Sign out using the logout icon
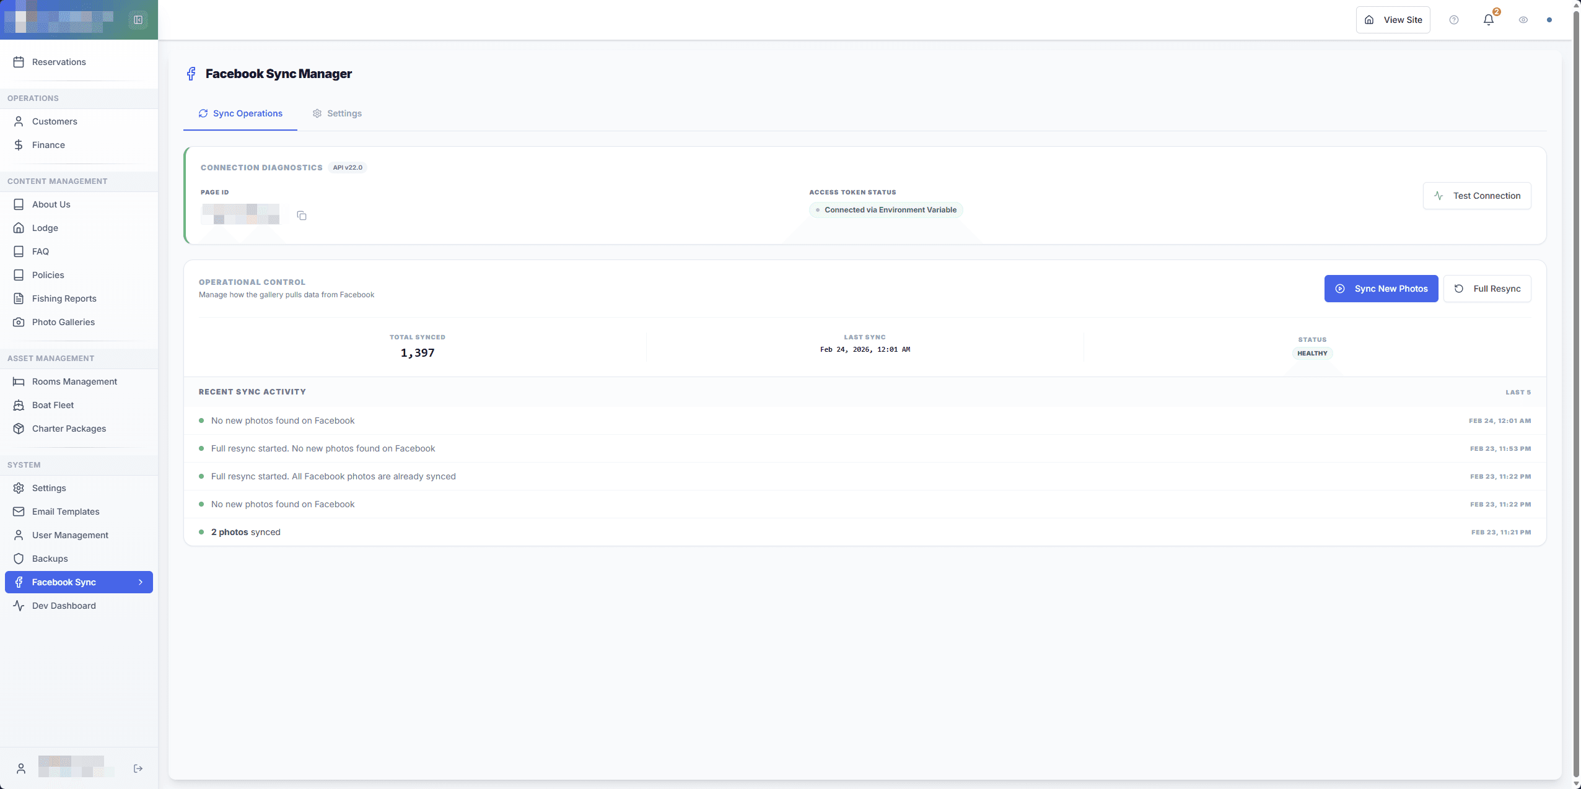This screenshot has width=1581, height=789. (x=138, y=767)
